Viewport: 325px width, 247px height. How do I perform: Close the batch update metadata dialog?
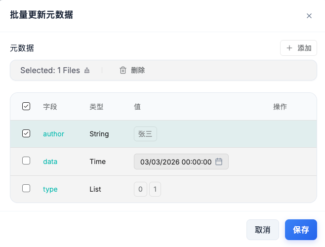coord(309,16)
